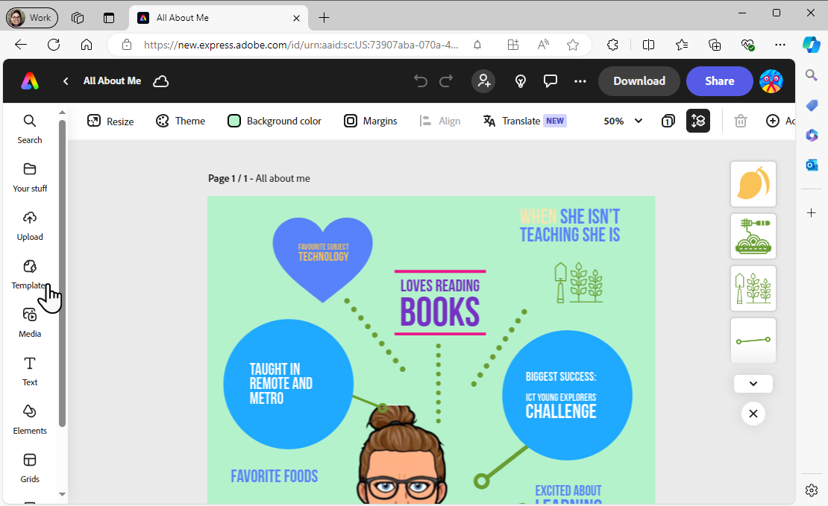Screen dimensions: 828x506
Task: Open the Media panel
Action: 30,323
